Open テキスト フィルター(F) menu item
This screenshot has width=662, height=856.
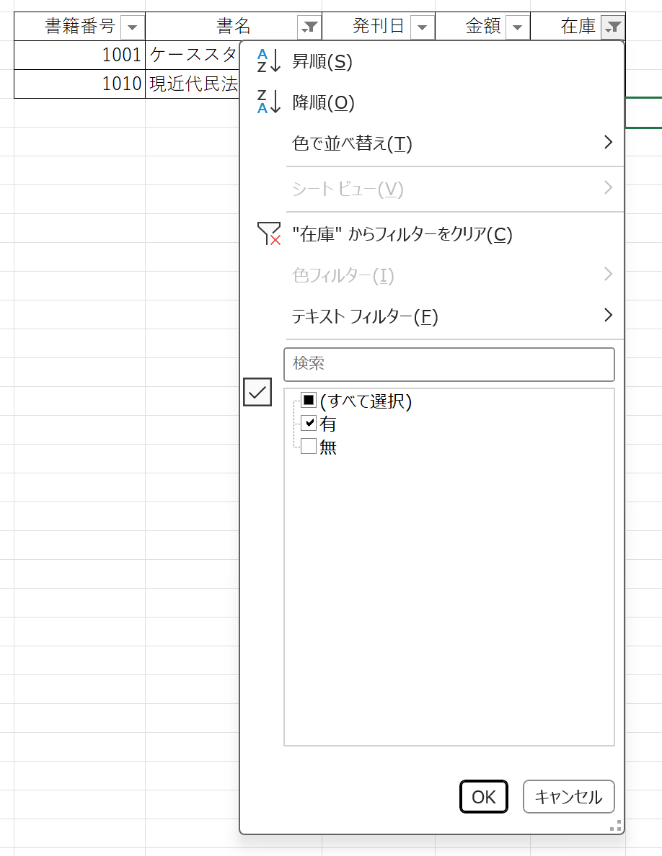coord(365,316)
